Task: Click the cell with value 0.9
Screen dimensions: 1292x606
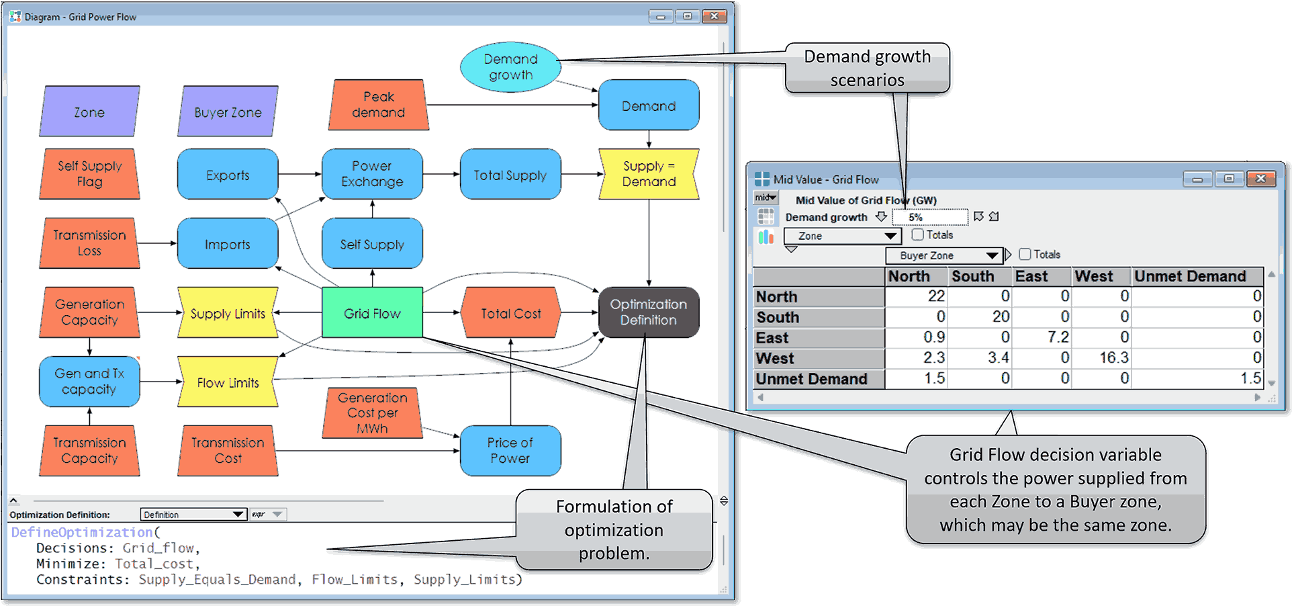Action: (916, 337)
